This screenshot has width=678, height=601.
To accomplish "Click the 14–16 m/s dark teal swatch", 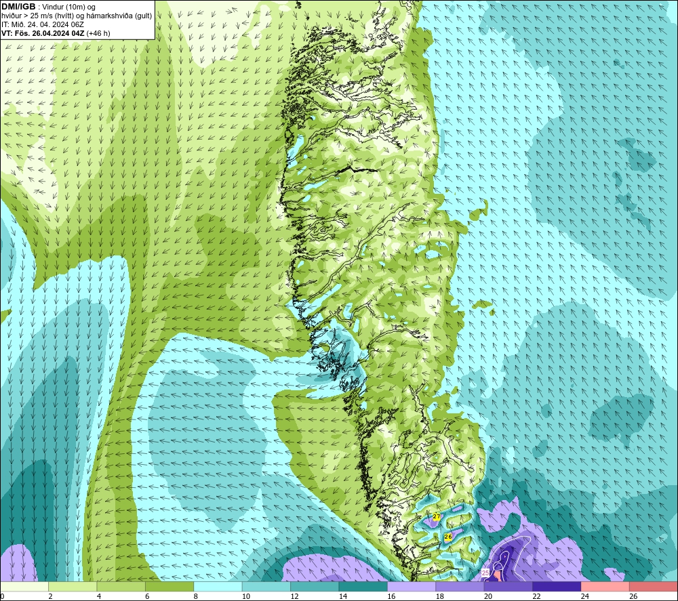I will point(363,587).
